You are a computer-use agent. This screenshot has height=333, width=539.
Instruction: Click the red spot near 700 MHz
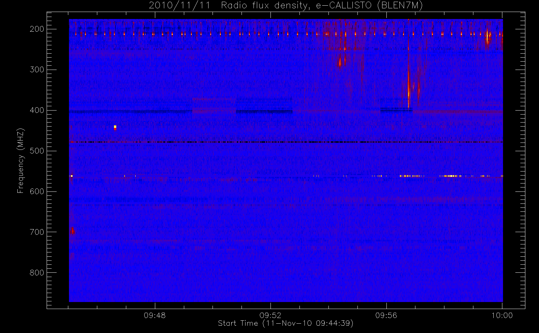pos(73,230)
